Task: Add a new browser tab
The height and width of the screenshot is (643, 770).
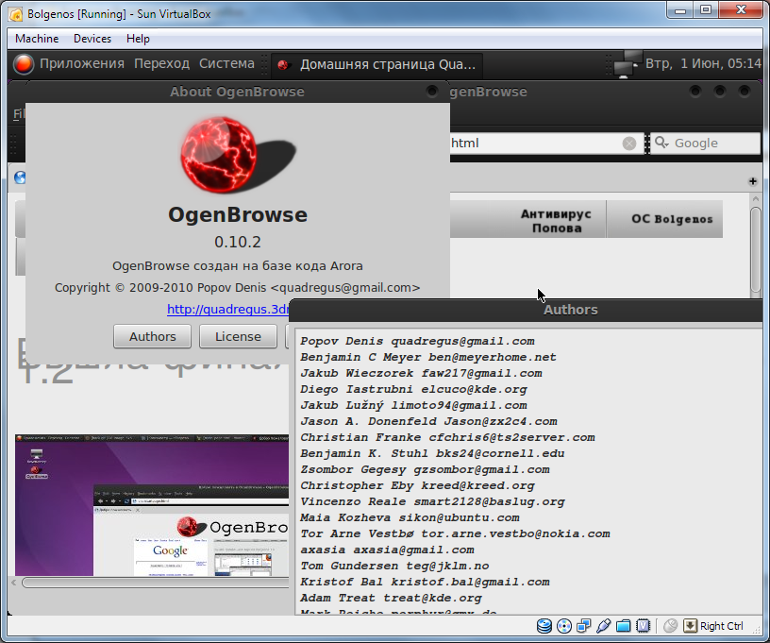Action: coord(752,181)
